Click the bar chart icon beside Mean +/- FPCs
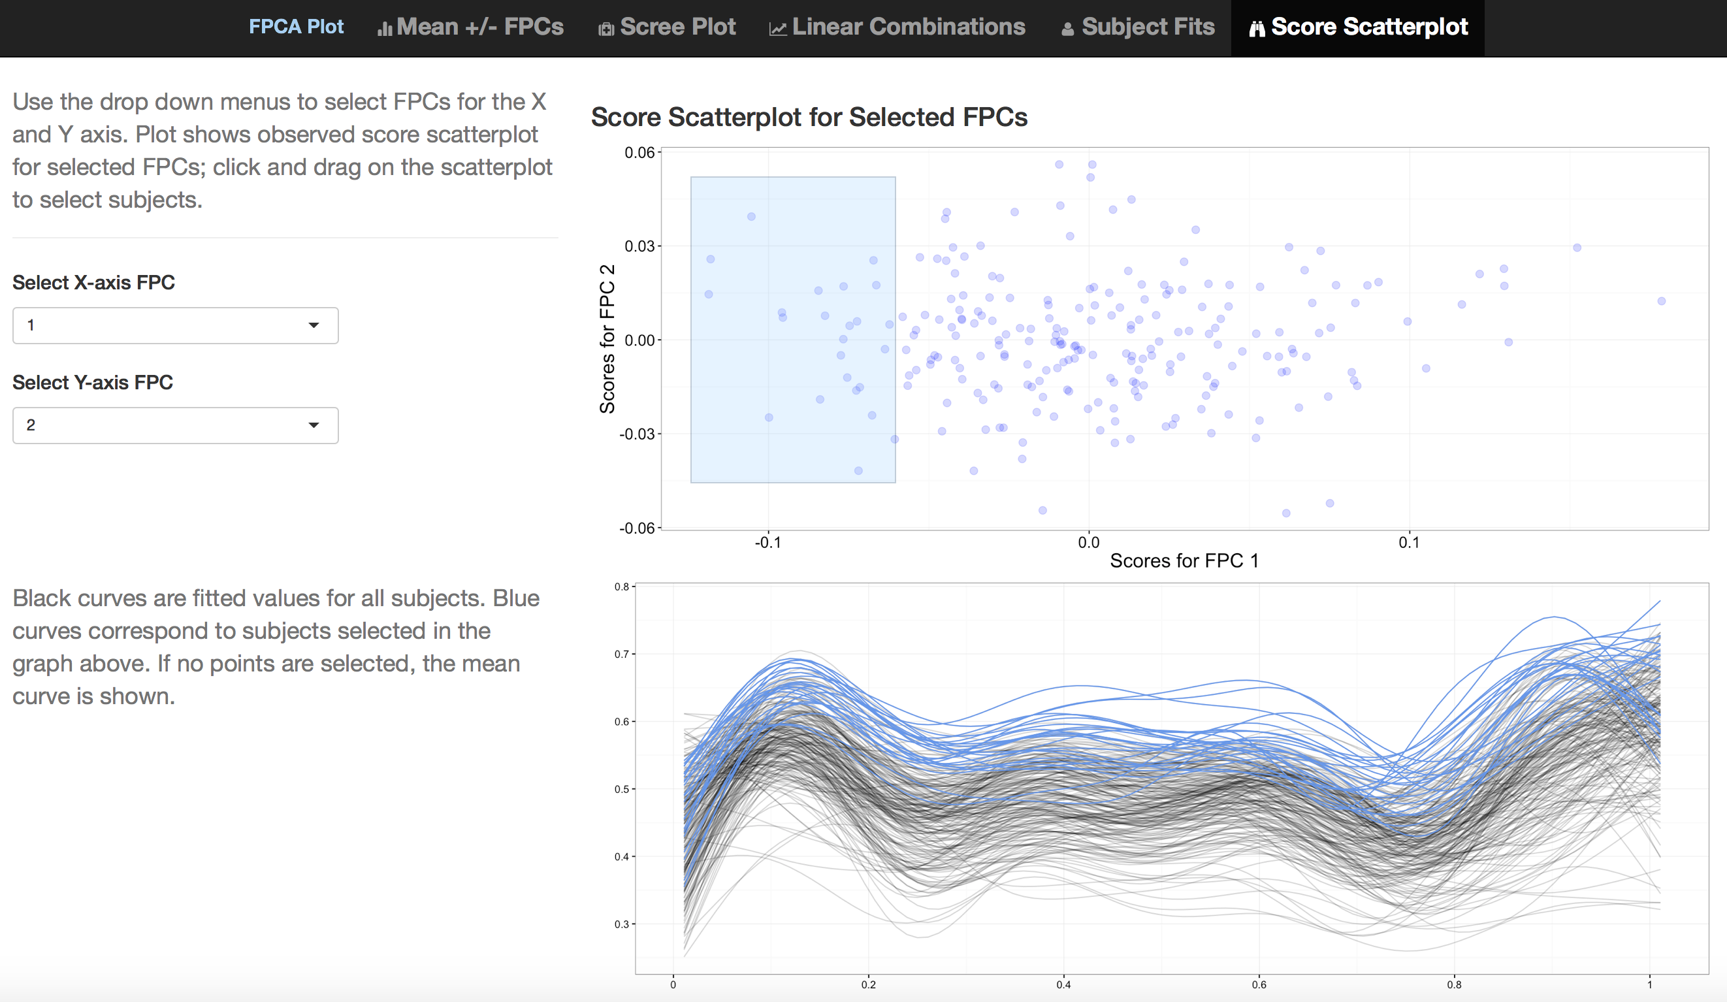The height and width of the screenshot is (1002, 1727). tap(385, 29)
